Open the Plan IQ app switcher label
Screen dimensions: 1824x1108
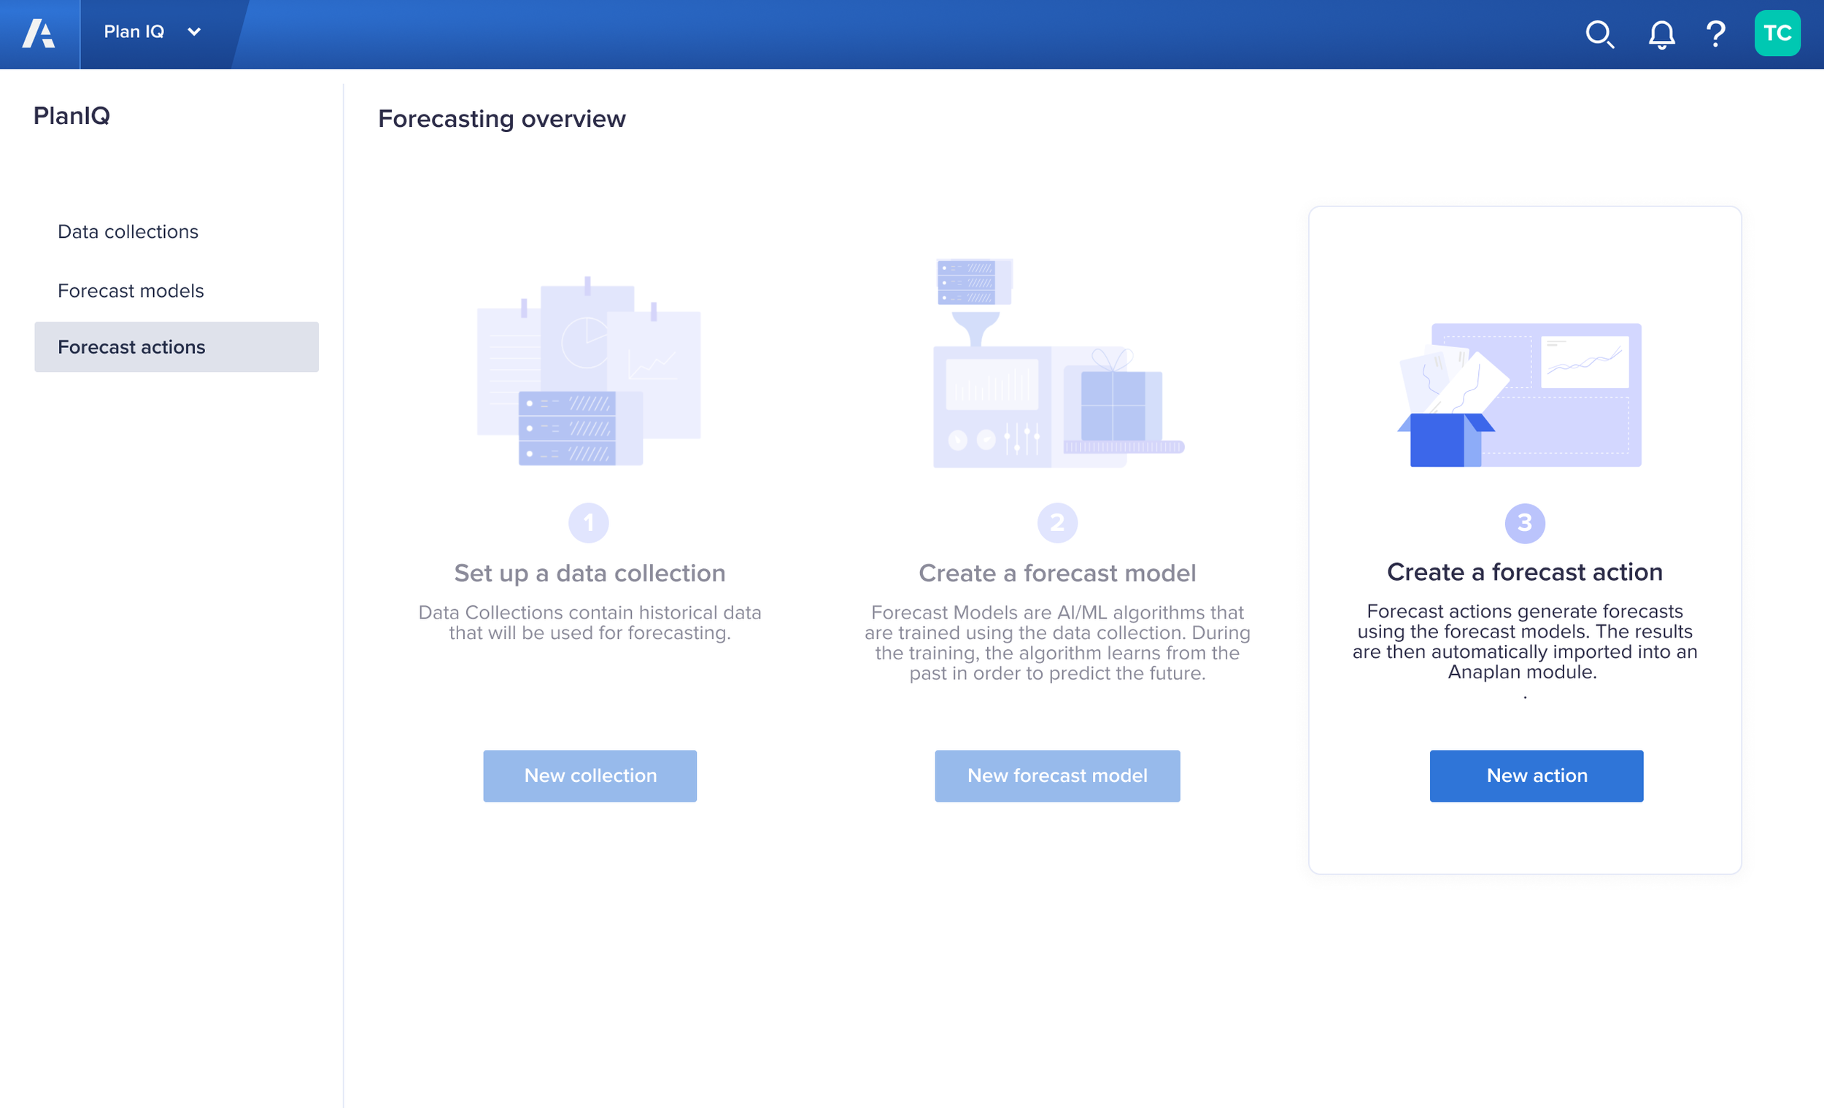click(134, 32)
